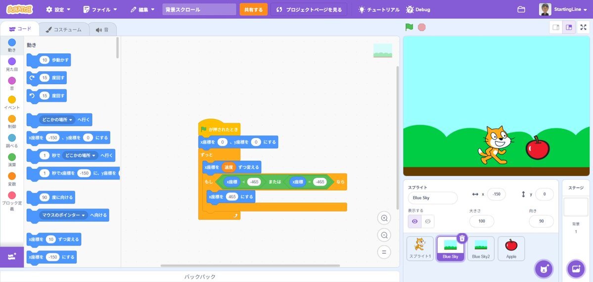This screenshot has width=593, height=282.
Task: Click the 速度 variable in script
Action: [x=229, y=167]
